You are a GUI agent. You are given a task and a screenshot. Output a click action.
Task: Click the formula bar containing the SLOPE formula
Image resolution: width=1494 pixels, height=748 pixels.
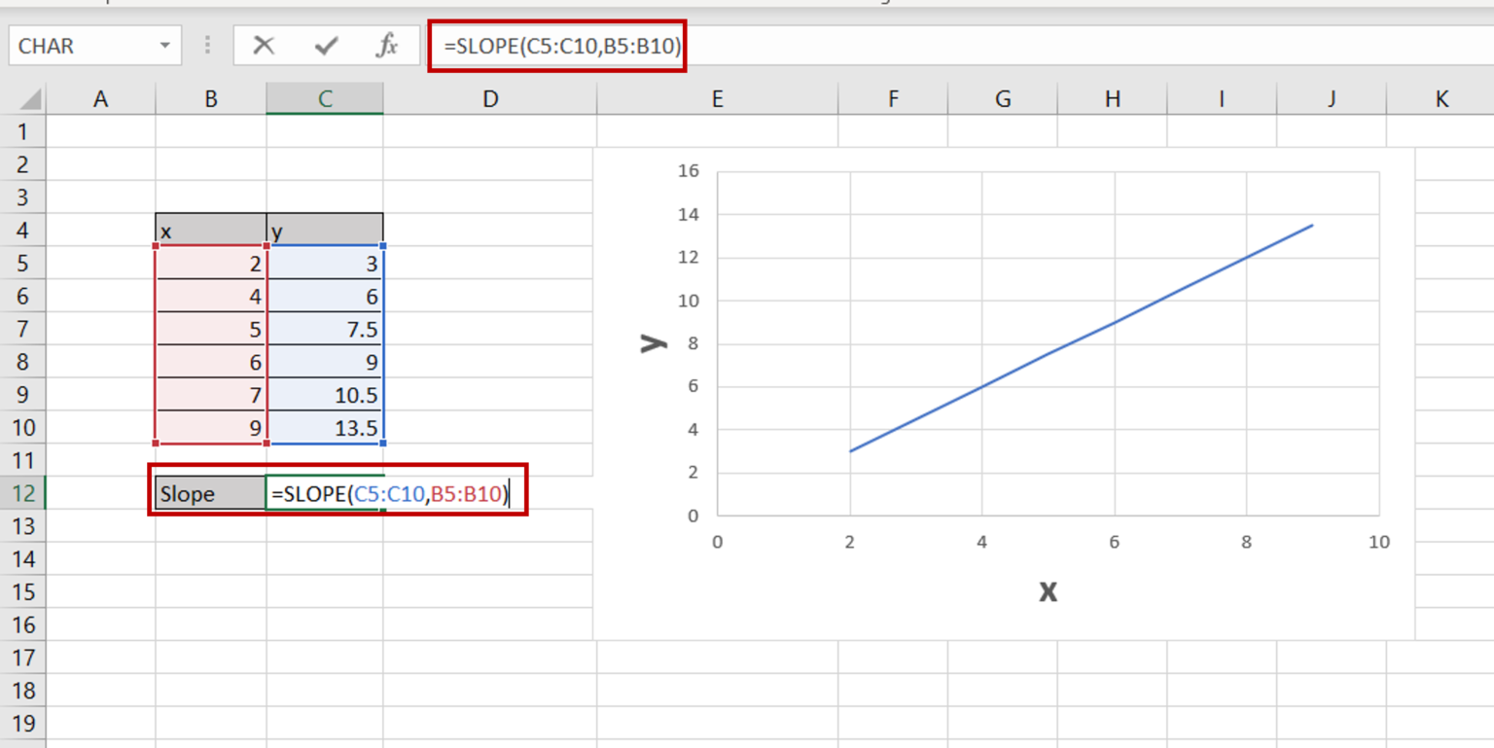click(557, 45)
